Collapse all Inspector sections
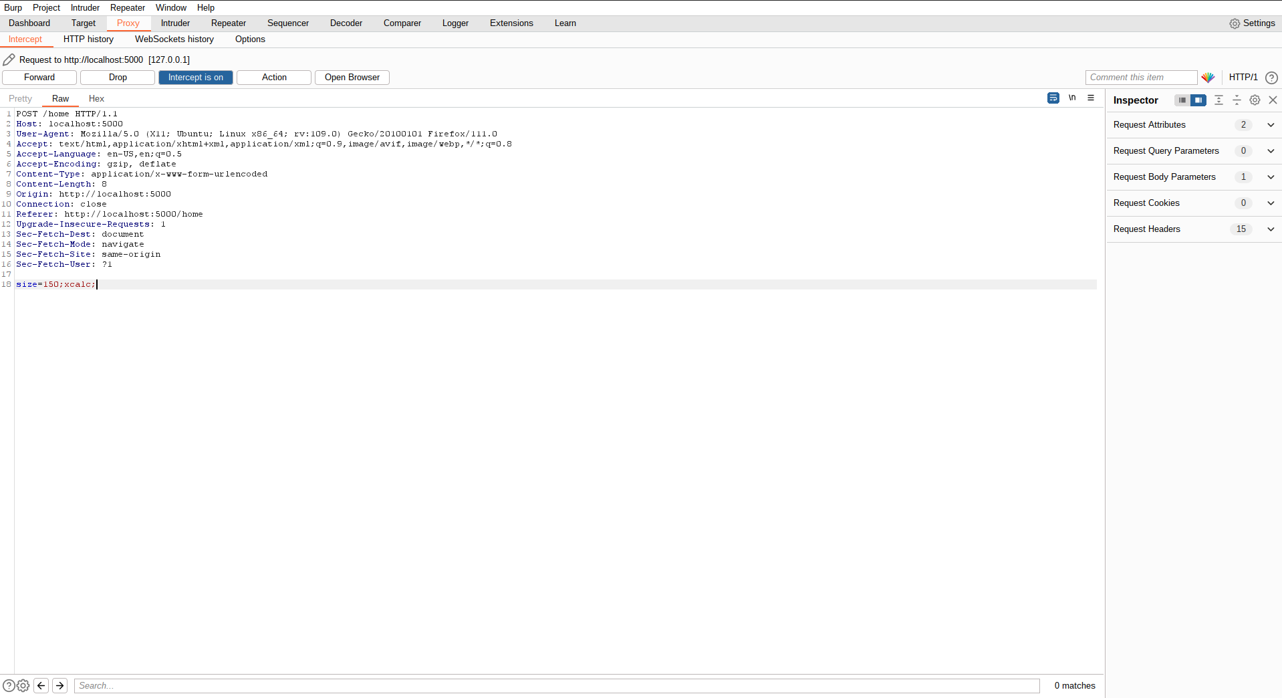This screenshot has height=698, width=1282. click(x=1237, y=100)
